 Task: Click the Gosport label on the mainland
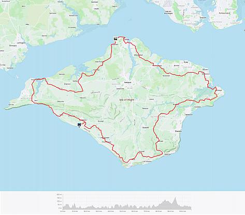pyautogui.click(x=203, y=18)
